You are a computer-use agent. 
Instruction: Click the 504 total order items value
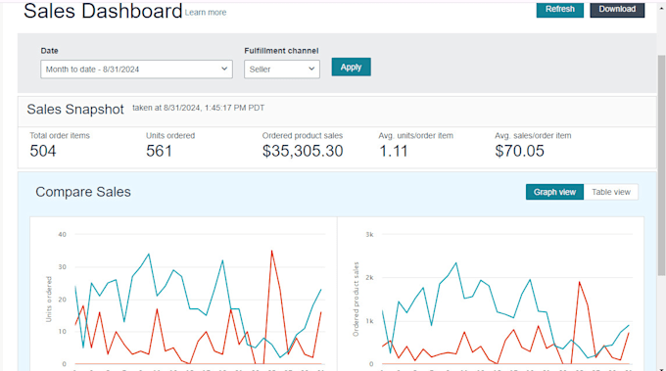43,151
